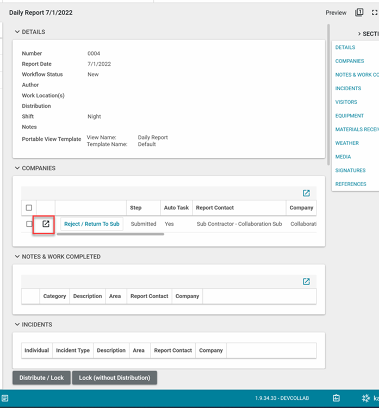Screen dimensions: 379x408
Task: Click the clipboard icon in the bottom bar
Action: tap(336, 398)
